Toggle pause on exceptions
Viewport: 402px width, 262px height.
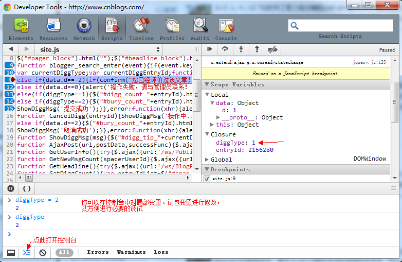click(11, 188)
